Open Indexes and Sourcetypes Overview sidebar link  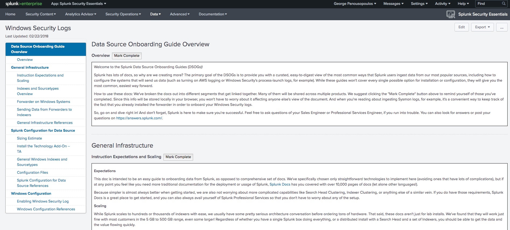point(38,91)
